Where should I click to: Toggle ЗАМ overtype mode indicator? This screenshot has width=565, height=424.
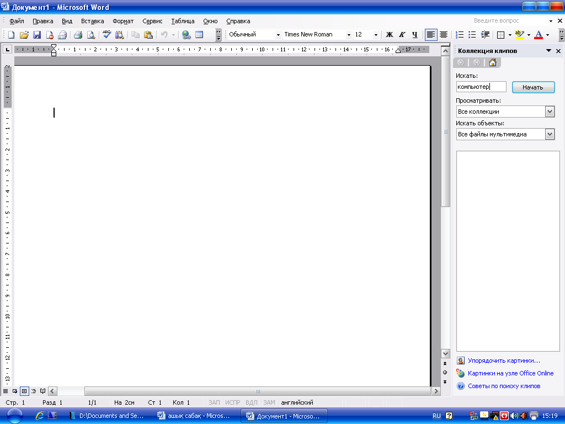click(x=269, y=402)
